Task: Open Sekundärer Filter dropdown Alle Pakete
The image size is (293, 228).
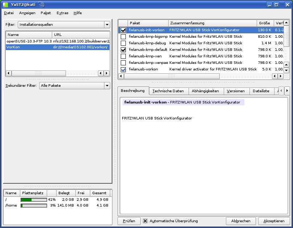Action: tap(75, 85)
